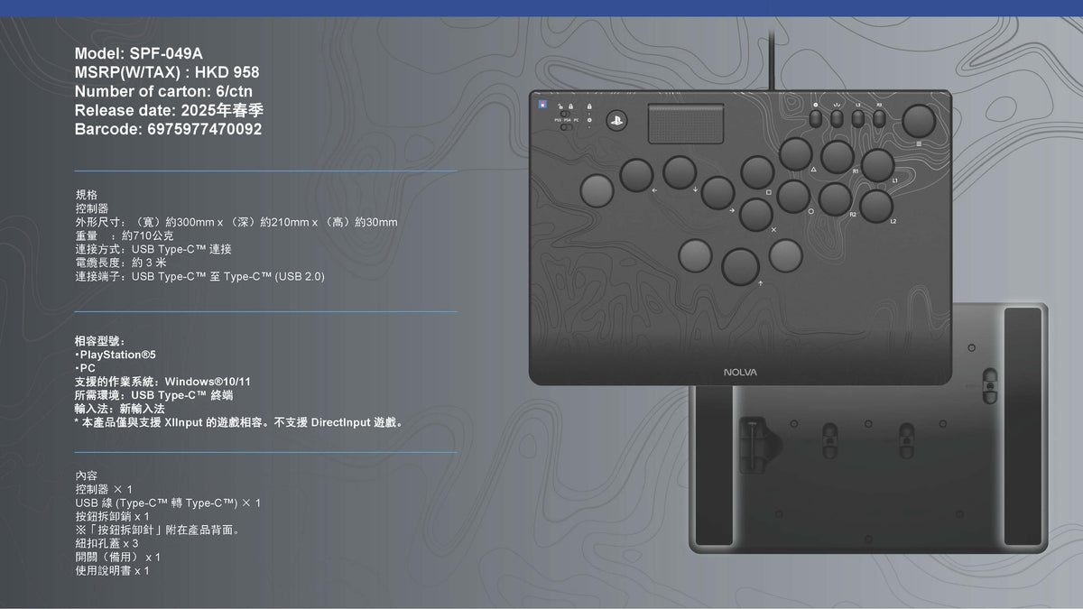1083x609 pixels.
Task: Click the NOLVA logo on the controller
Action: pos(740,372)
